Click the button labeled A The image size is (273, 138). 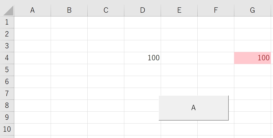(x=194, y=108)
